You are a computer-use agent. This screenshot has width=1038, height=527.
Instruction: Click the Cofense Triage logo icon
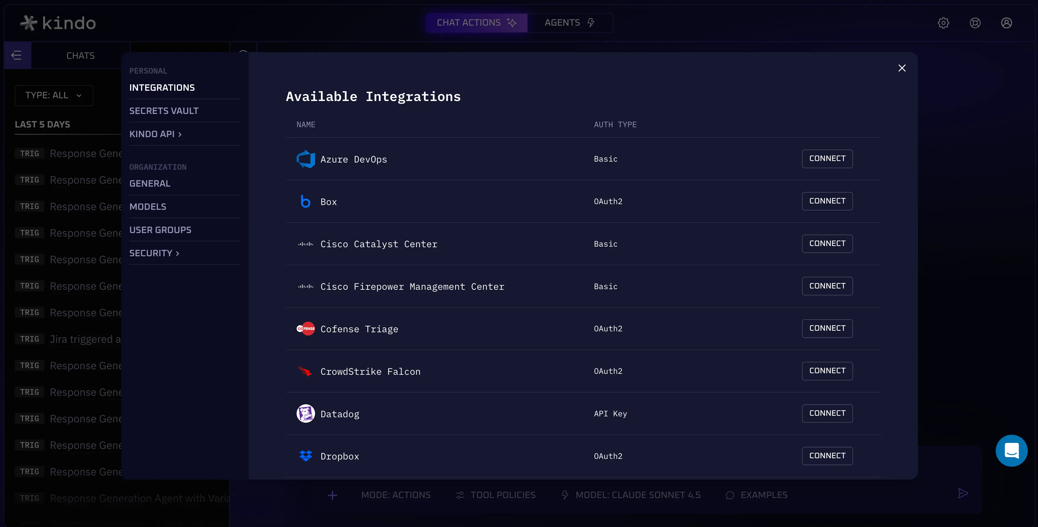(305, 329)
